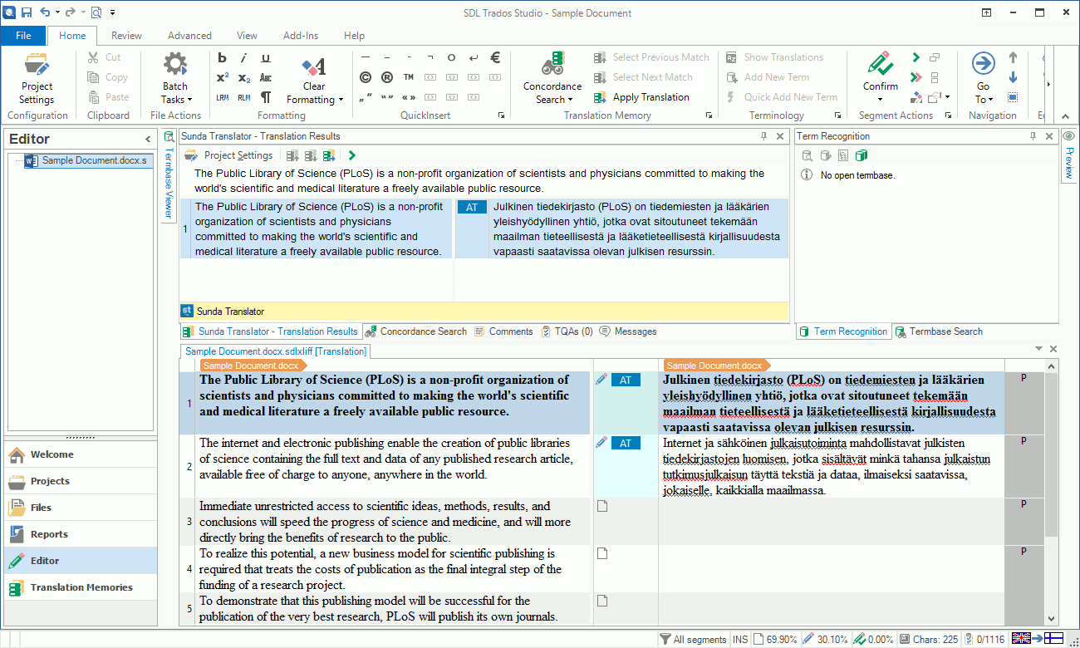Open the vertical Termbase Viewer tab

[169, 174]
